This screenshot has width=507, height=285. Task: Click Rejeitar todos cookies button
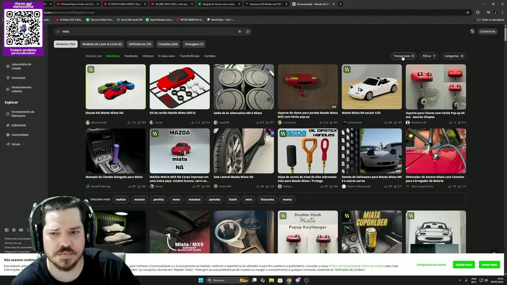(x=464, y=264)
